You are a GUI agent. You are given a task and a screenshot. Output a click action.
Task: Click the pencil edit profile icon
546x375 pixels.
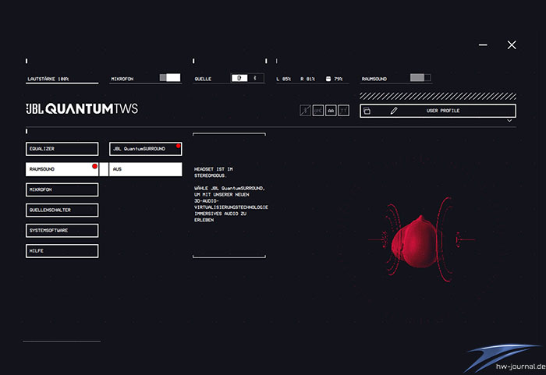(394, 111)
